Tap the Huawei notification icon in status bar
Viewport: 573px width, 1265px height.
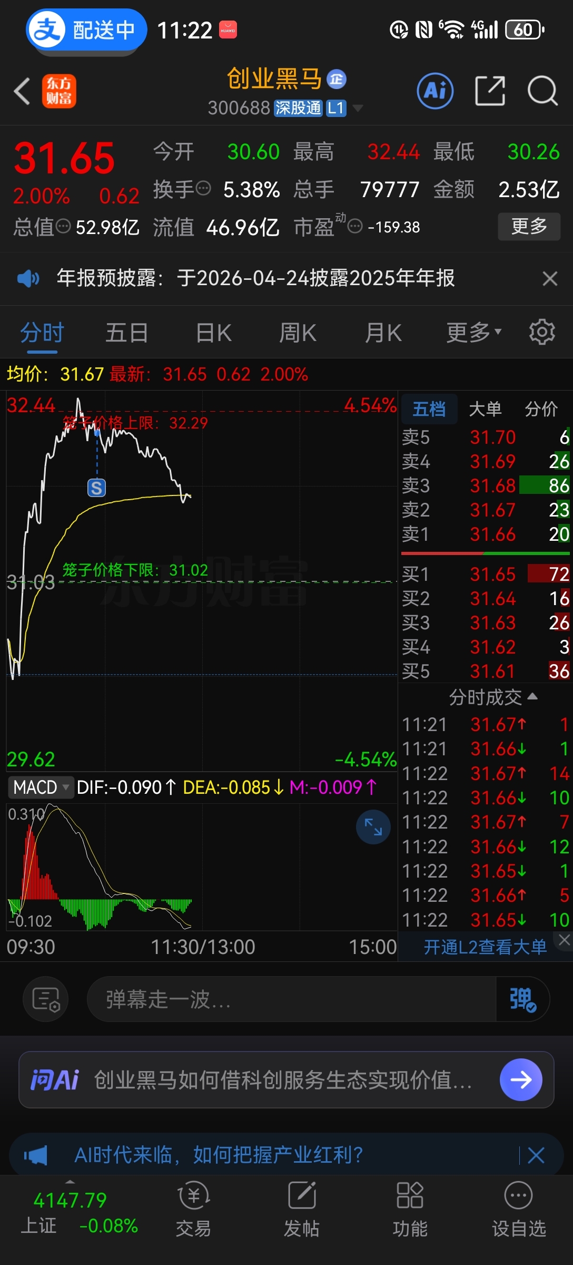(228, 30)
